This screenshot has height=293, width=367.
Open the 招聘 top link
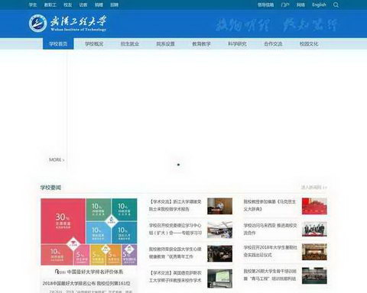click(x=114, y=5)
